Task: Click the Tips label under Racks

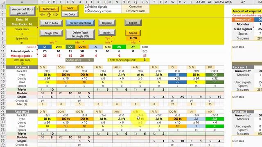Action: (107, 38)
